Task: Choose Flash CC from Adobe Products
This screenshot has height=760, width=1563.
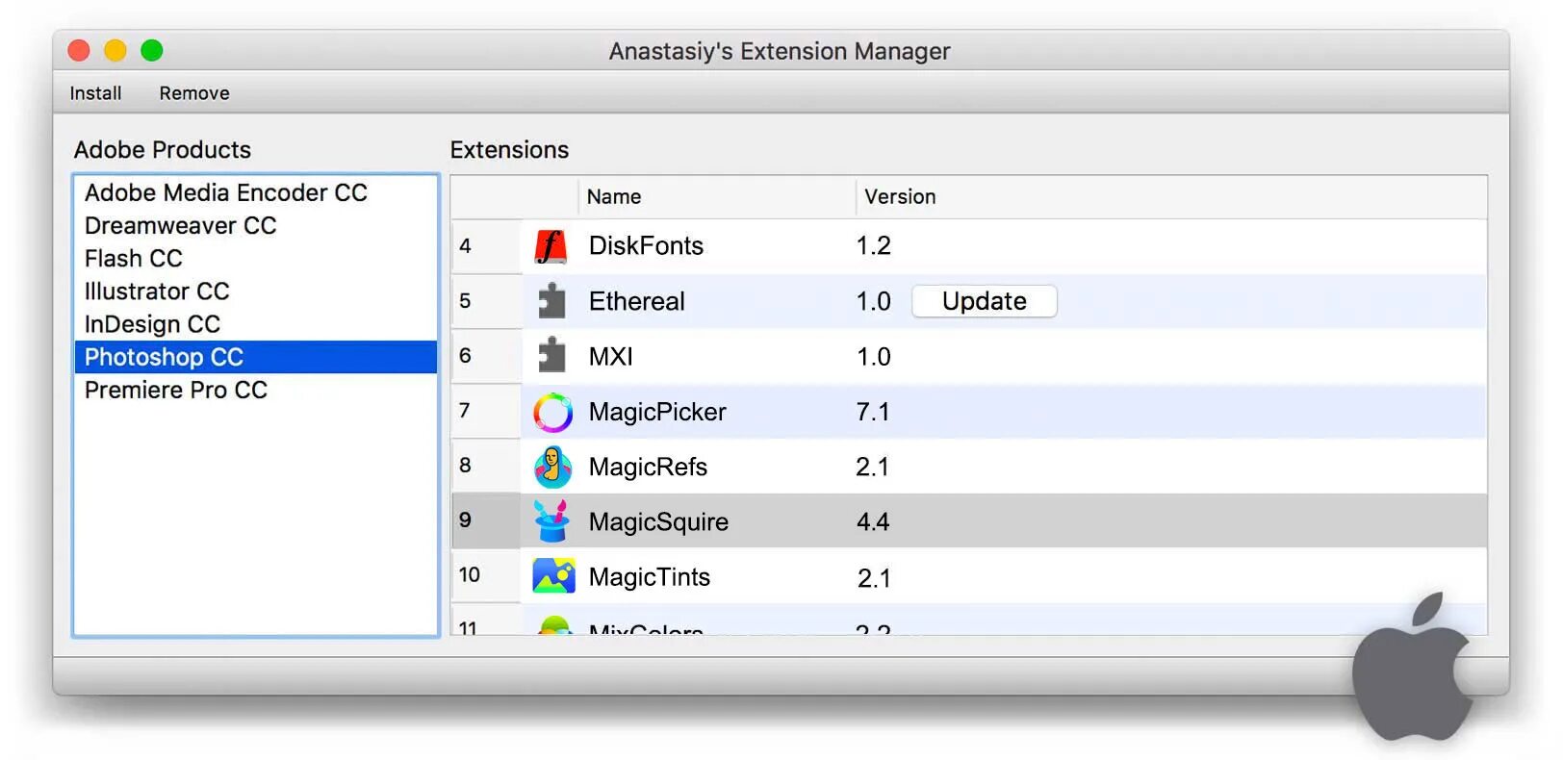Action: tap(134, 259)
